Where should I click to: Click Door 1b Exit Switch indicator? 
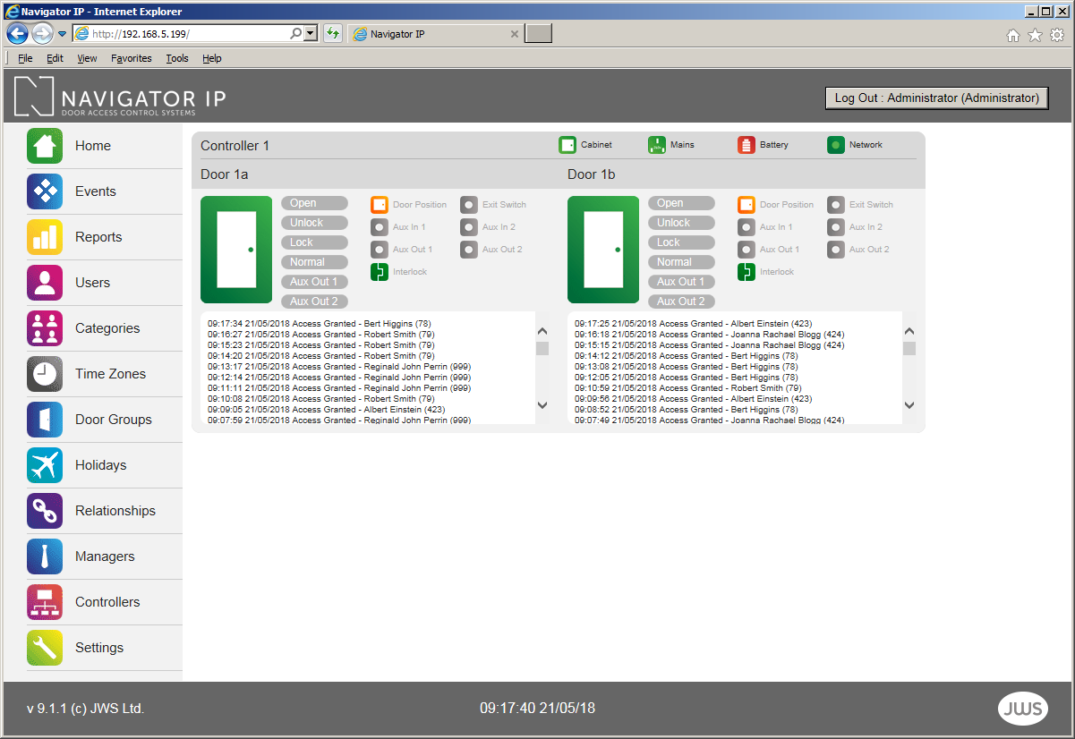point(836,205)
